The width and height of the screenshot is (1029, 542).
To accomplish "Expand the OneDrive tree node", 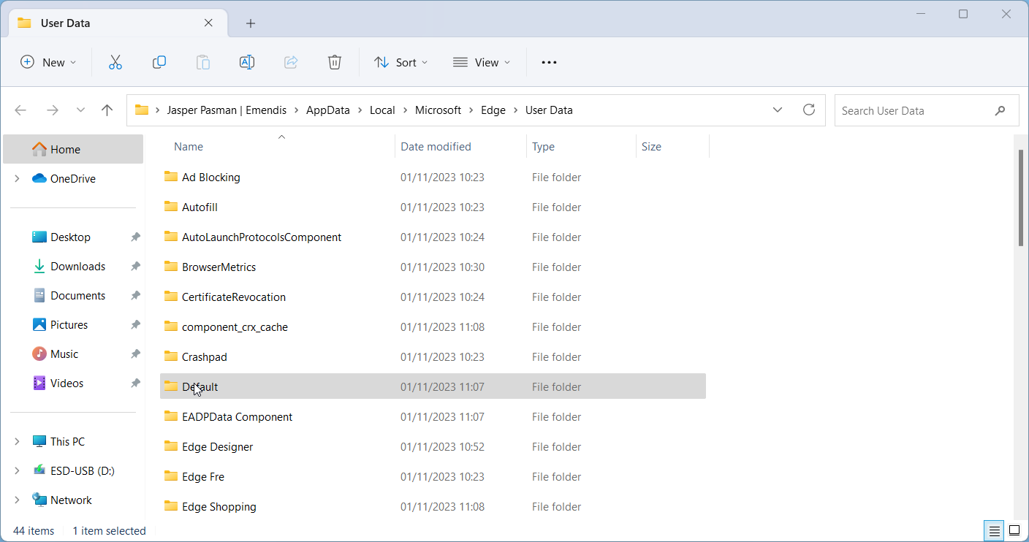I will click(17, 179).
